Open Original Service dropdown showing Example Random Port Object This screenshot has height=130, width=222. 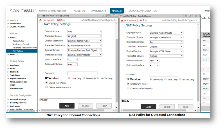point(84,50)
